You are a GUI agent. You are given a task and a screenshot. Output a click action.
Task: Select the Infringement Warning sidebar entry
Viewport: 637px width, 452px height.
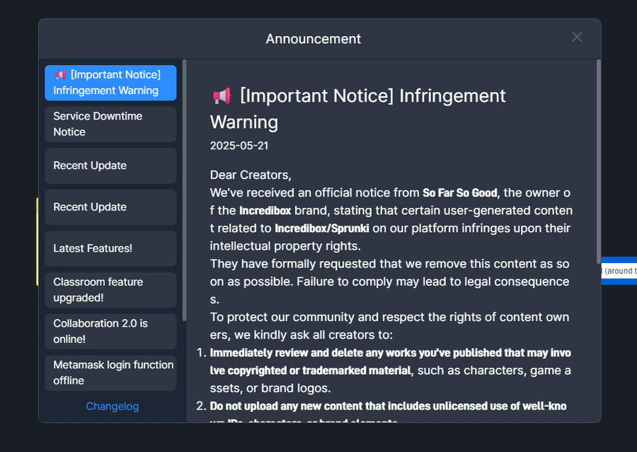tap(110, 83)
